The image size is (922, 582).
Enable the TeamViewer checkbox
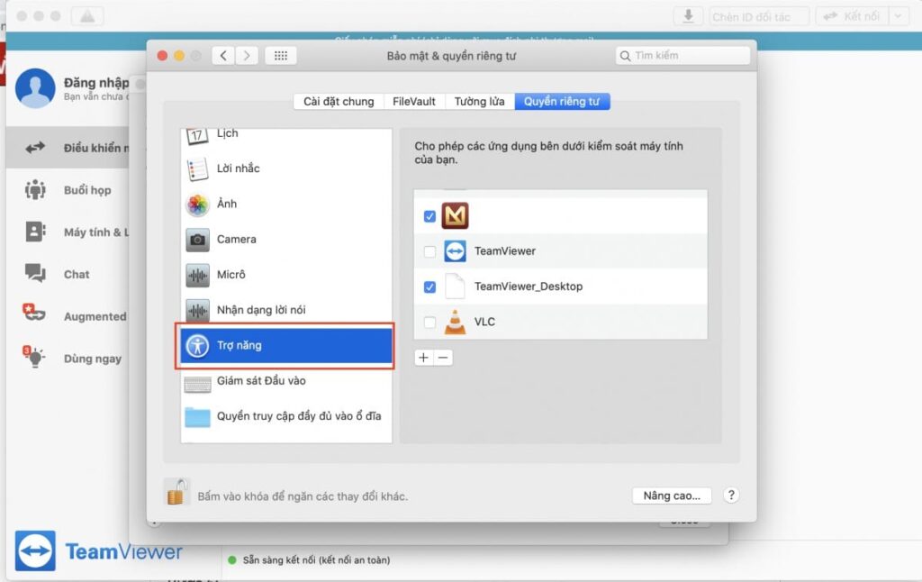pos(429,251)
